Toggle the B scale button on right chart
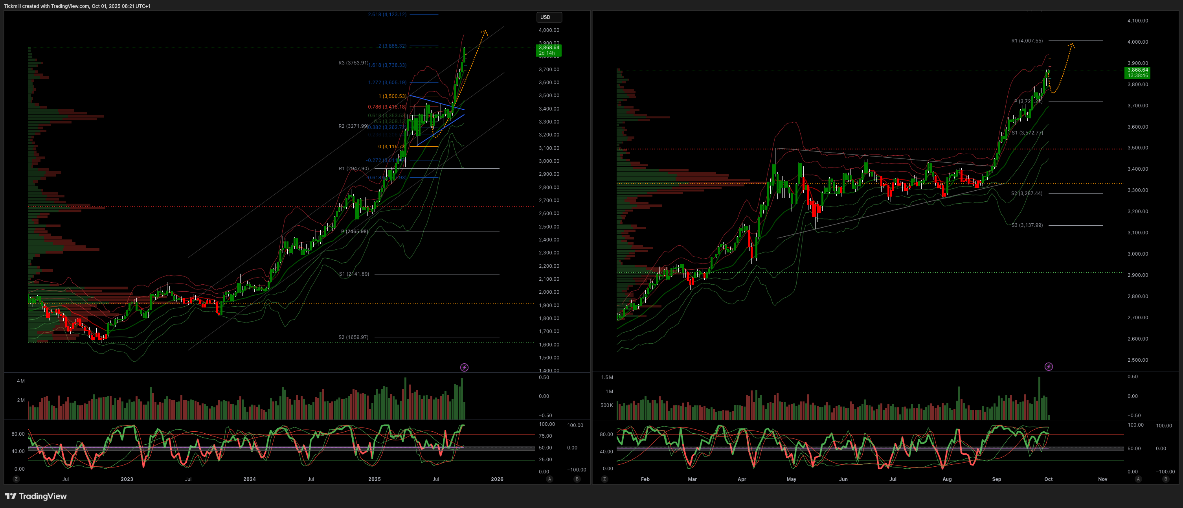 1166,479
